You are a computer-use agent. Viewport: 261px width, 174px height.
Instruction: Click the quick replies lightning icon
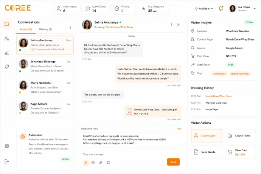[86, 163]
